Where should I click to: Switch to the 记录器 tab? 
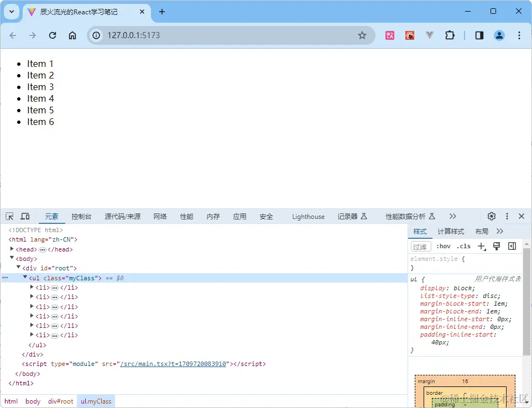click(352, 216)
